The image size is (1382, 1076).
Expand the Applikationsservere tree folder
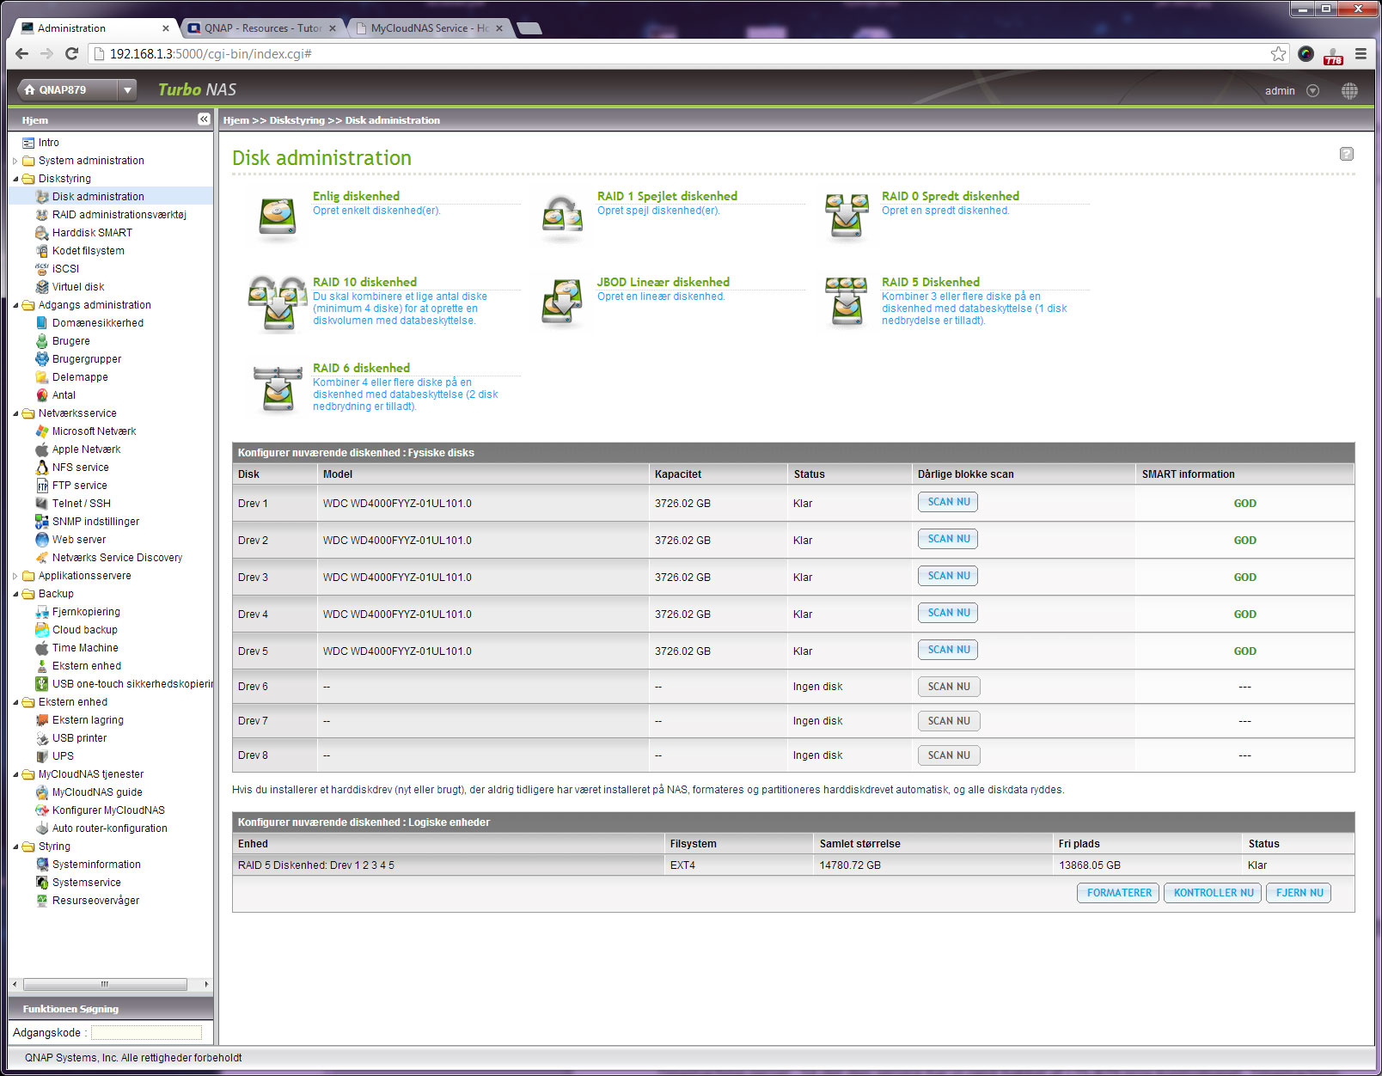tap(15, 576)
